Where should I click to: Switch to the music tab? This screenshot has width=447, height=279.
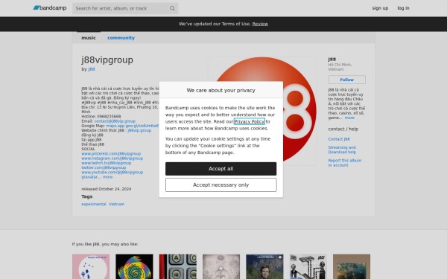(x=89, y=38)
